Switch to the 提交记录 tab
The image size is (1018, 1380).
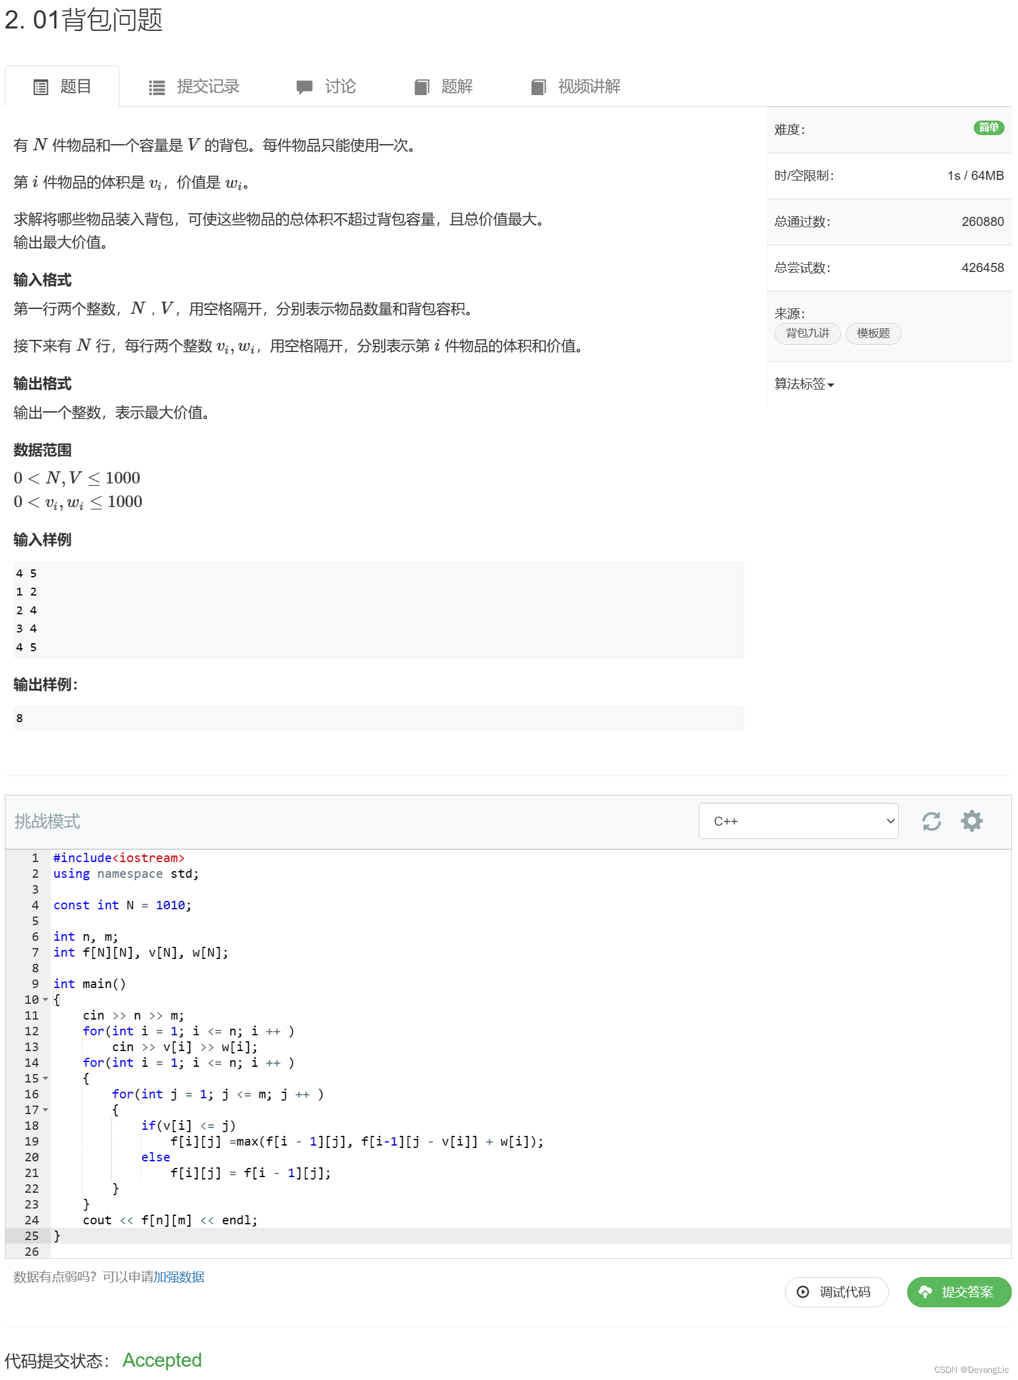click(x=194, y=86)
